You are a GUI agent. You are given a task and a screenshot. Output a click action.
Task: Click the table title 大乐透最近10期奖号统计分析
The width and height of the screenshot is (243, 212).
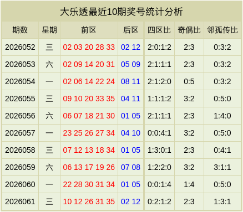pos(121,12)
